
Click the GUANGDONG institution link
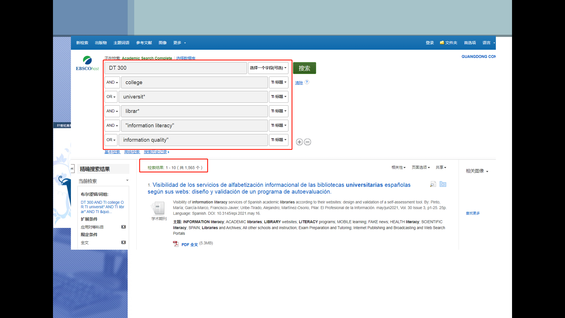click(x=478, y=57)
